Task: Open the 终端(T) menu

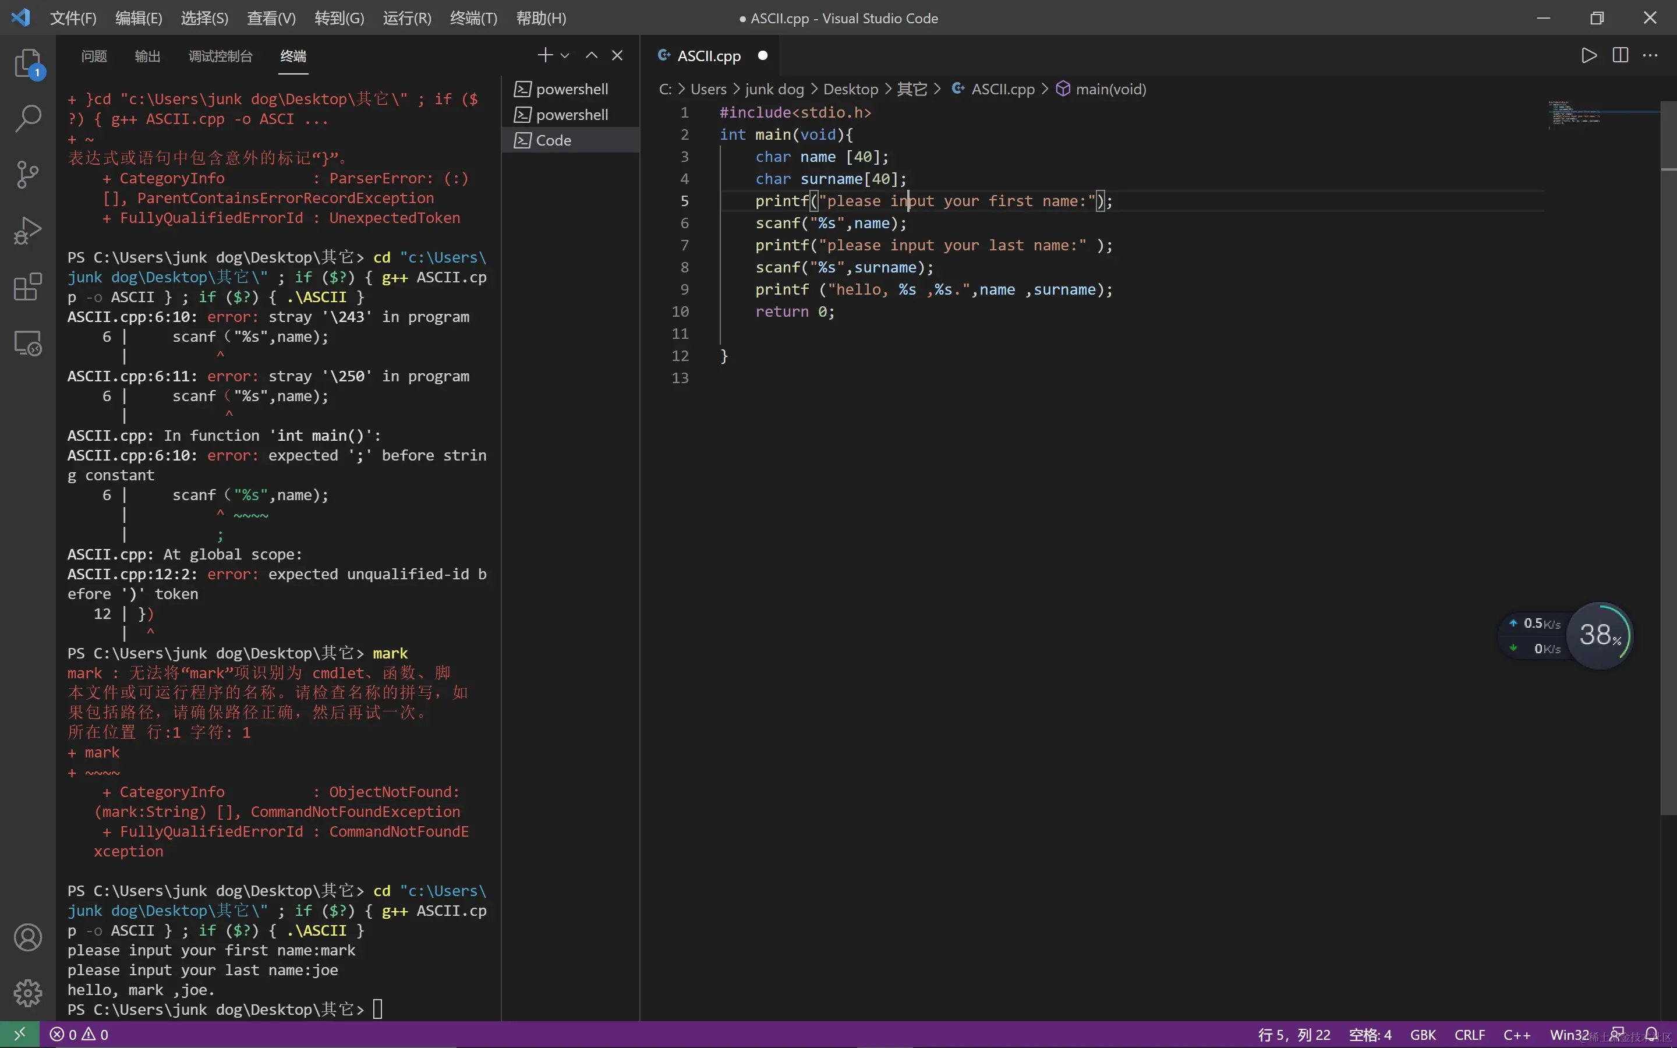Action: click(473, 18)
